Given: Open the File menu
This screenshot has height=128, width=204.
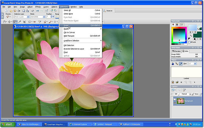Looking at the screenshot, I should pos(4,7).
